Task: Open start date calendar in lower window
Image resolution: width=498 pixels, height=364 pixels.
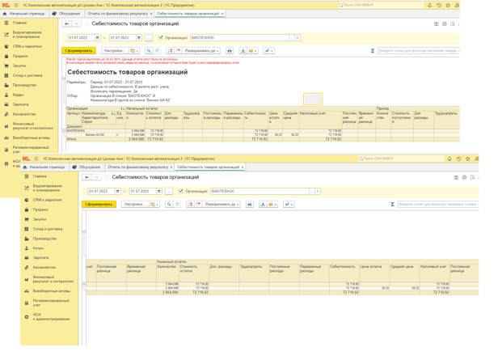Action: click(x=118, y=192)
